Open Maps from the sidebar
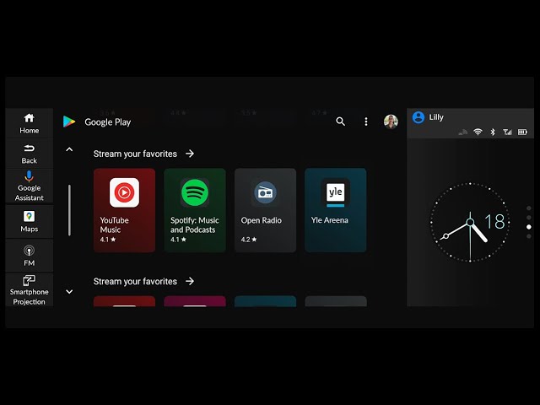This screenshot has width=540, height=405. click(x=30, y=221)
